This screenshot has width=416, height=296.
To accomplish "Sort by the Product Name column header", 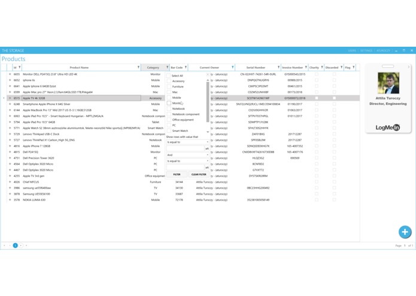I will click(79, 68).
